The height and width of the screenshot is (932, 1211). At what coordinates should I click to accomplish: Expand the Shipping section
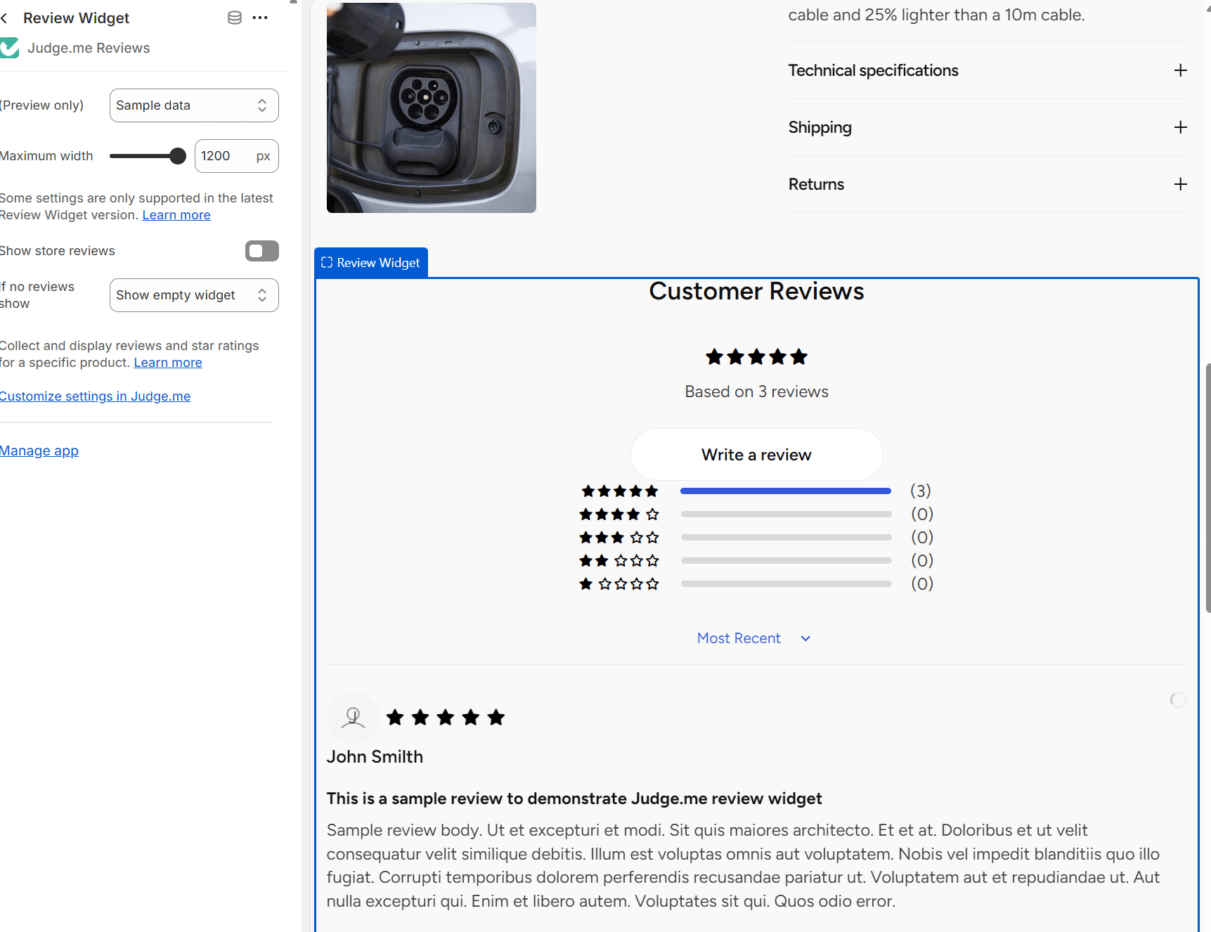(x=1180, y=127)
